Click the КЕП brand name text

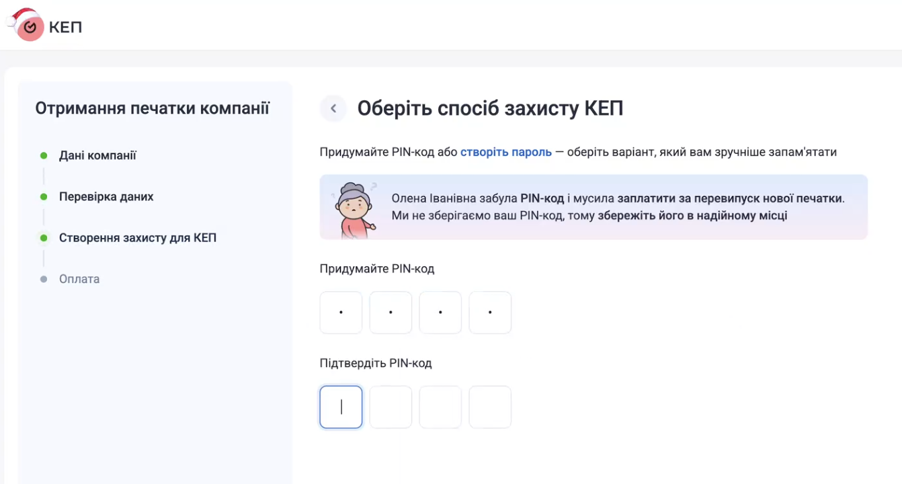65,28
